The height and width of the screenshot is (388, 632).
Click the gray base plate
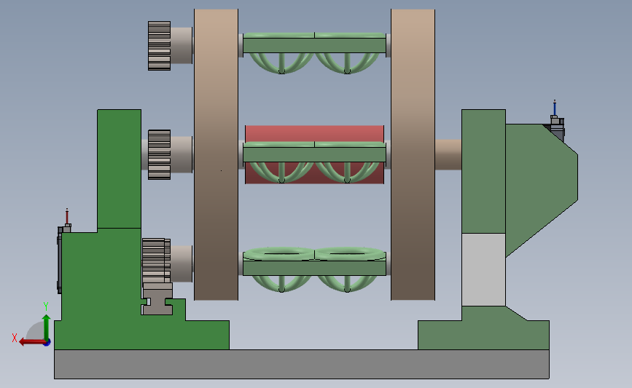coord(302,364)
